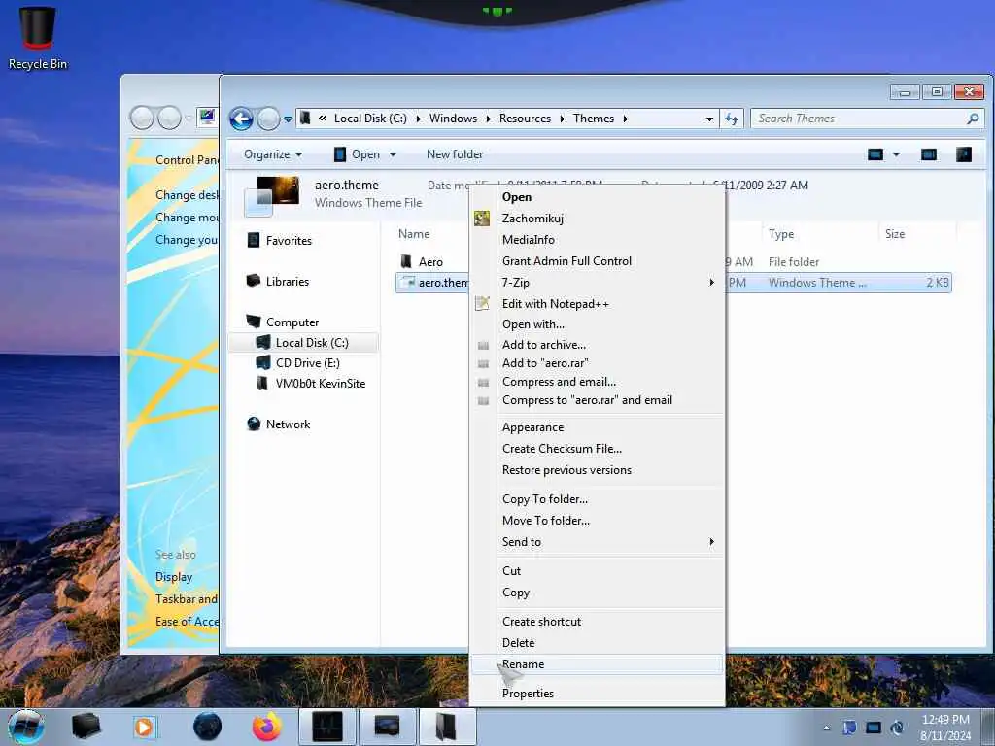Show hidden tray icons arrow
This screenshot has height=746, width=995.
826,728
